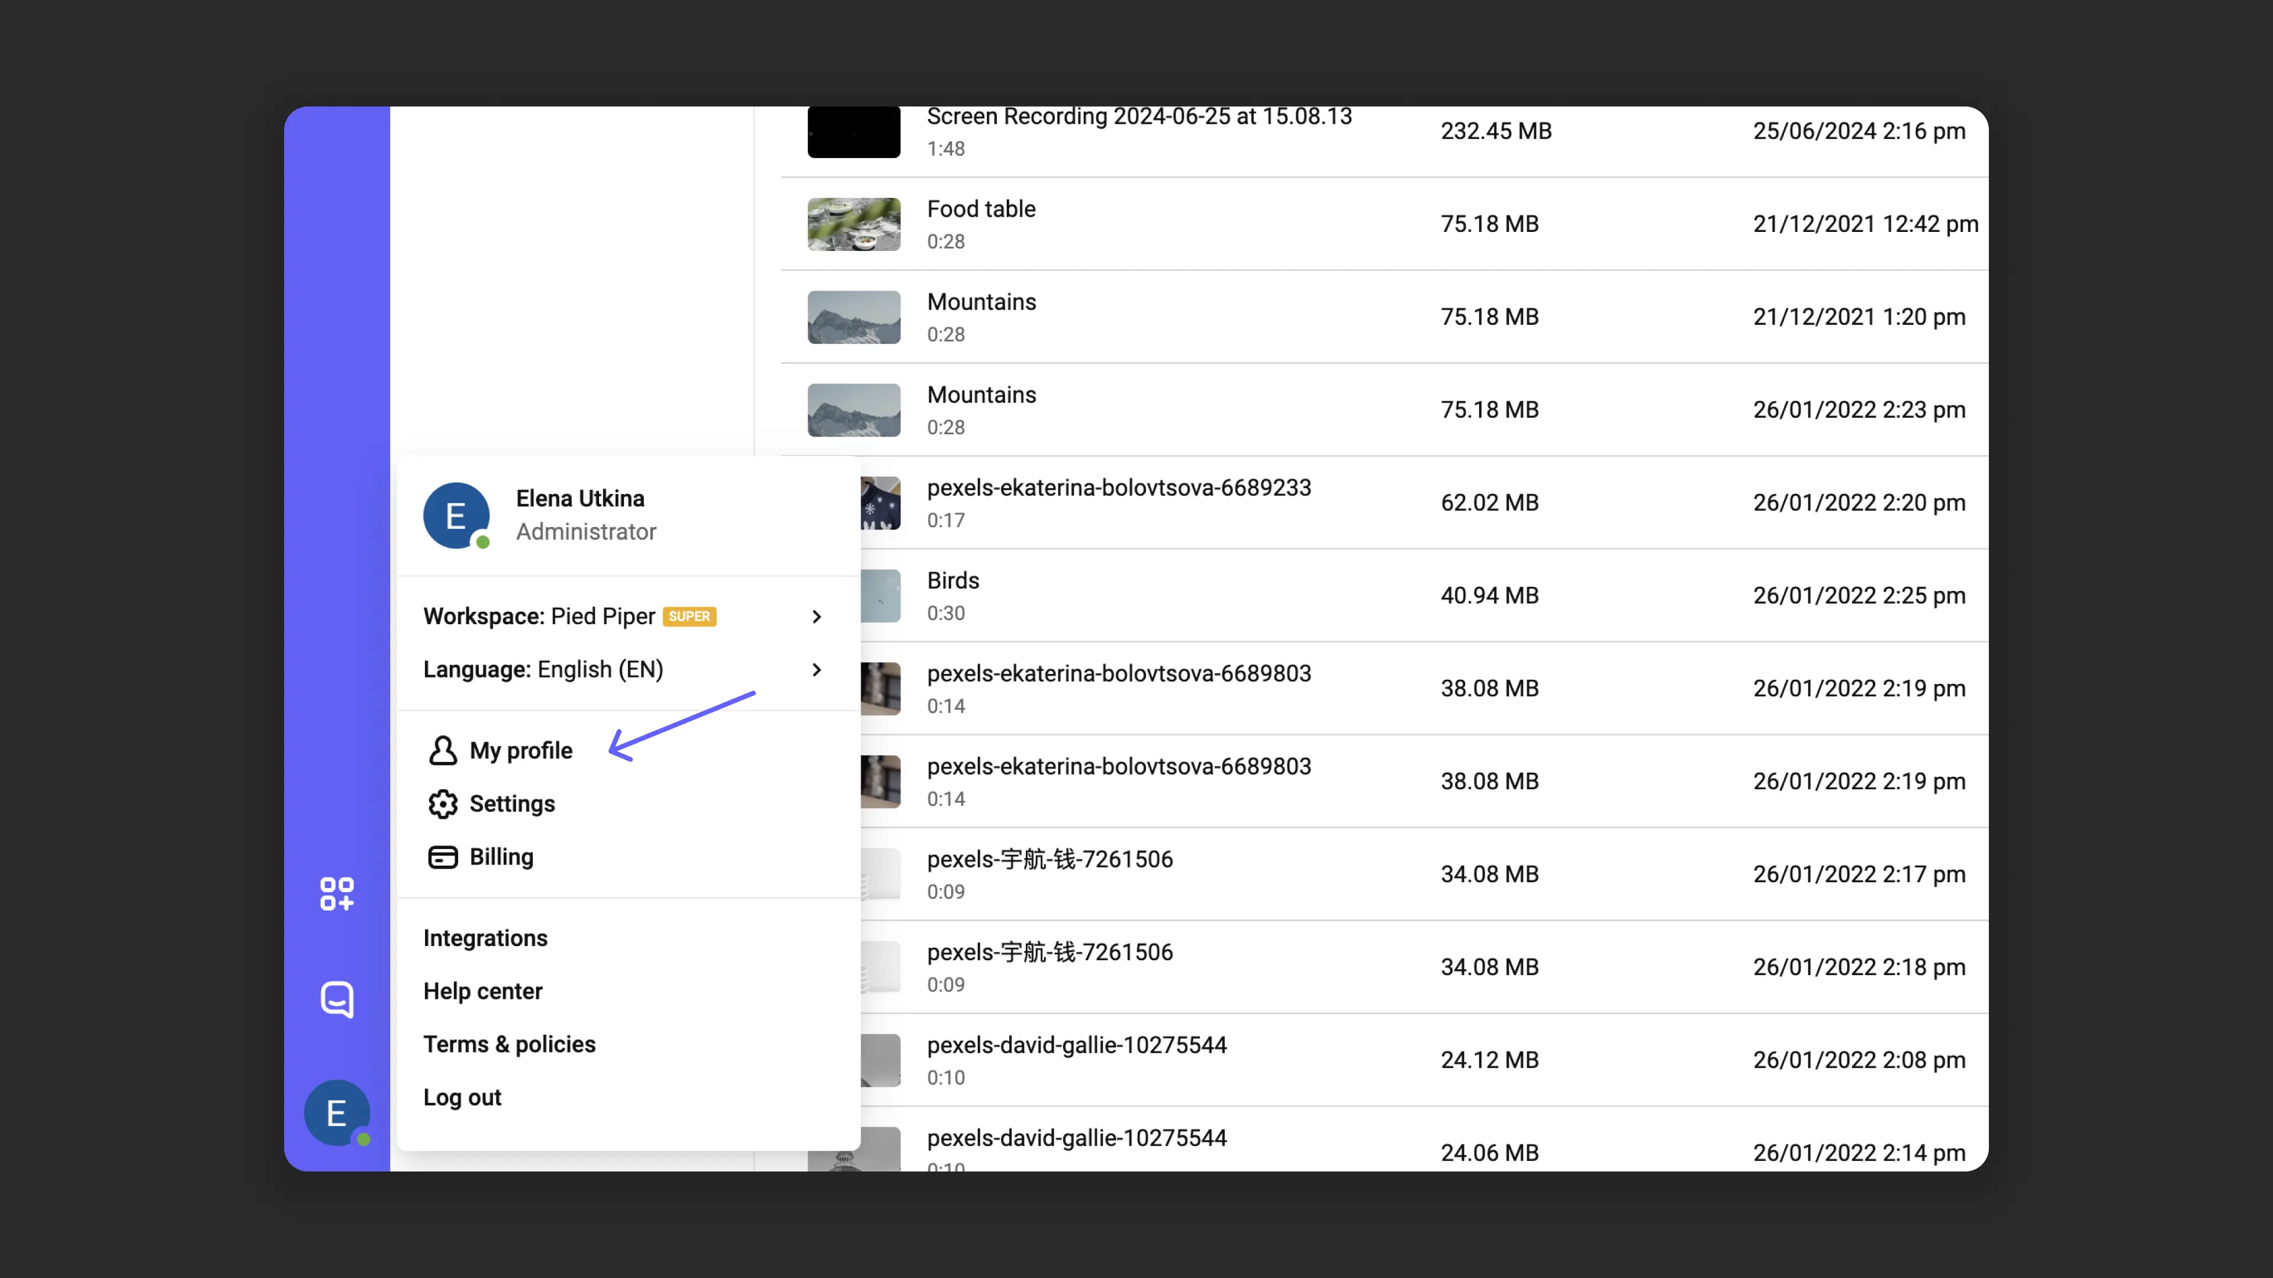Click the 1:48 duration label
2273x1278 pixels.
[945, 149]
